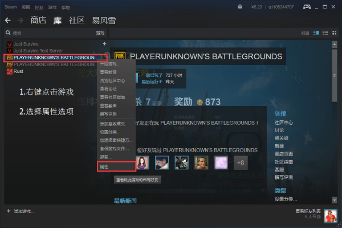Open 查看好友列表 at bottom right
The image size is (342, 228).
pos(308,211)
